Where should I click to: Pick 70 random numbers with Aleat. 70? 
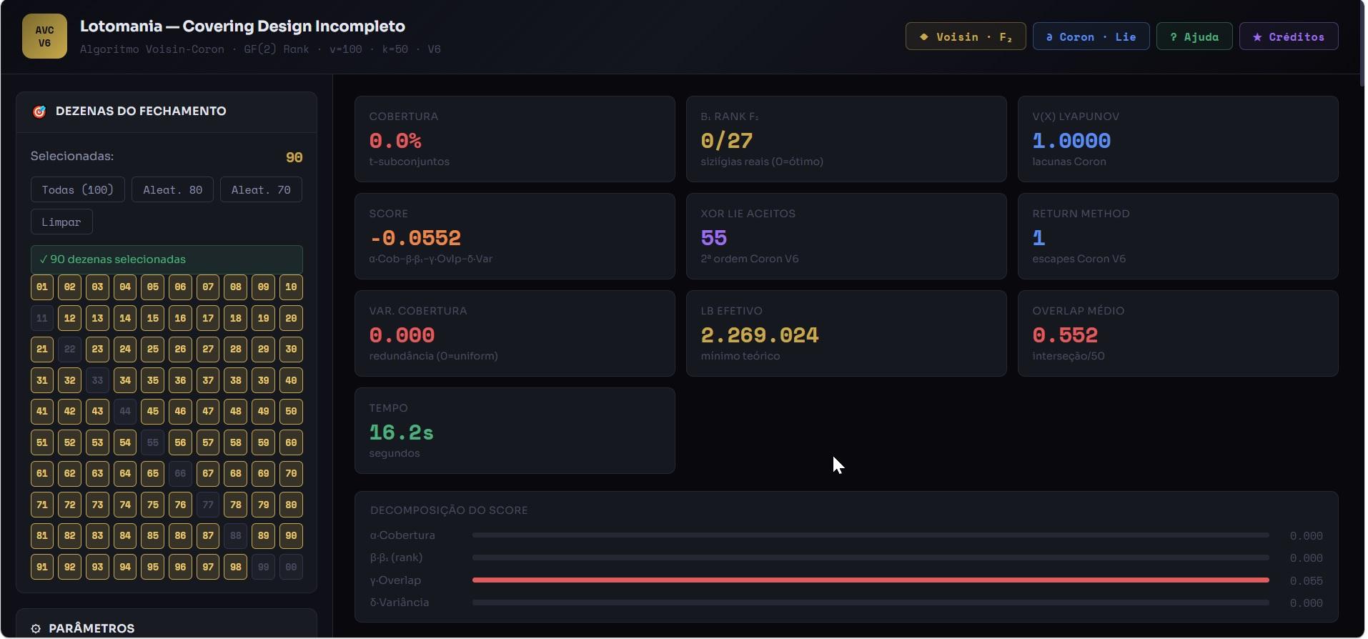click(x=261, y=190)
